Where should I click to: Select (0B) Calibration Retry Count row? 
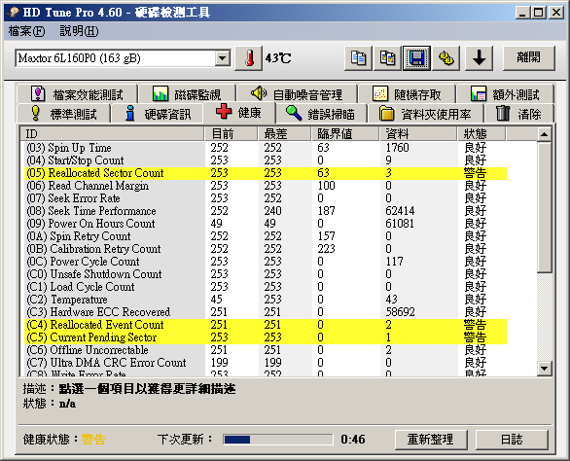267,249
